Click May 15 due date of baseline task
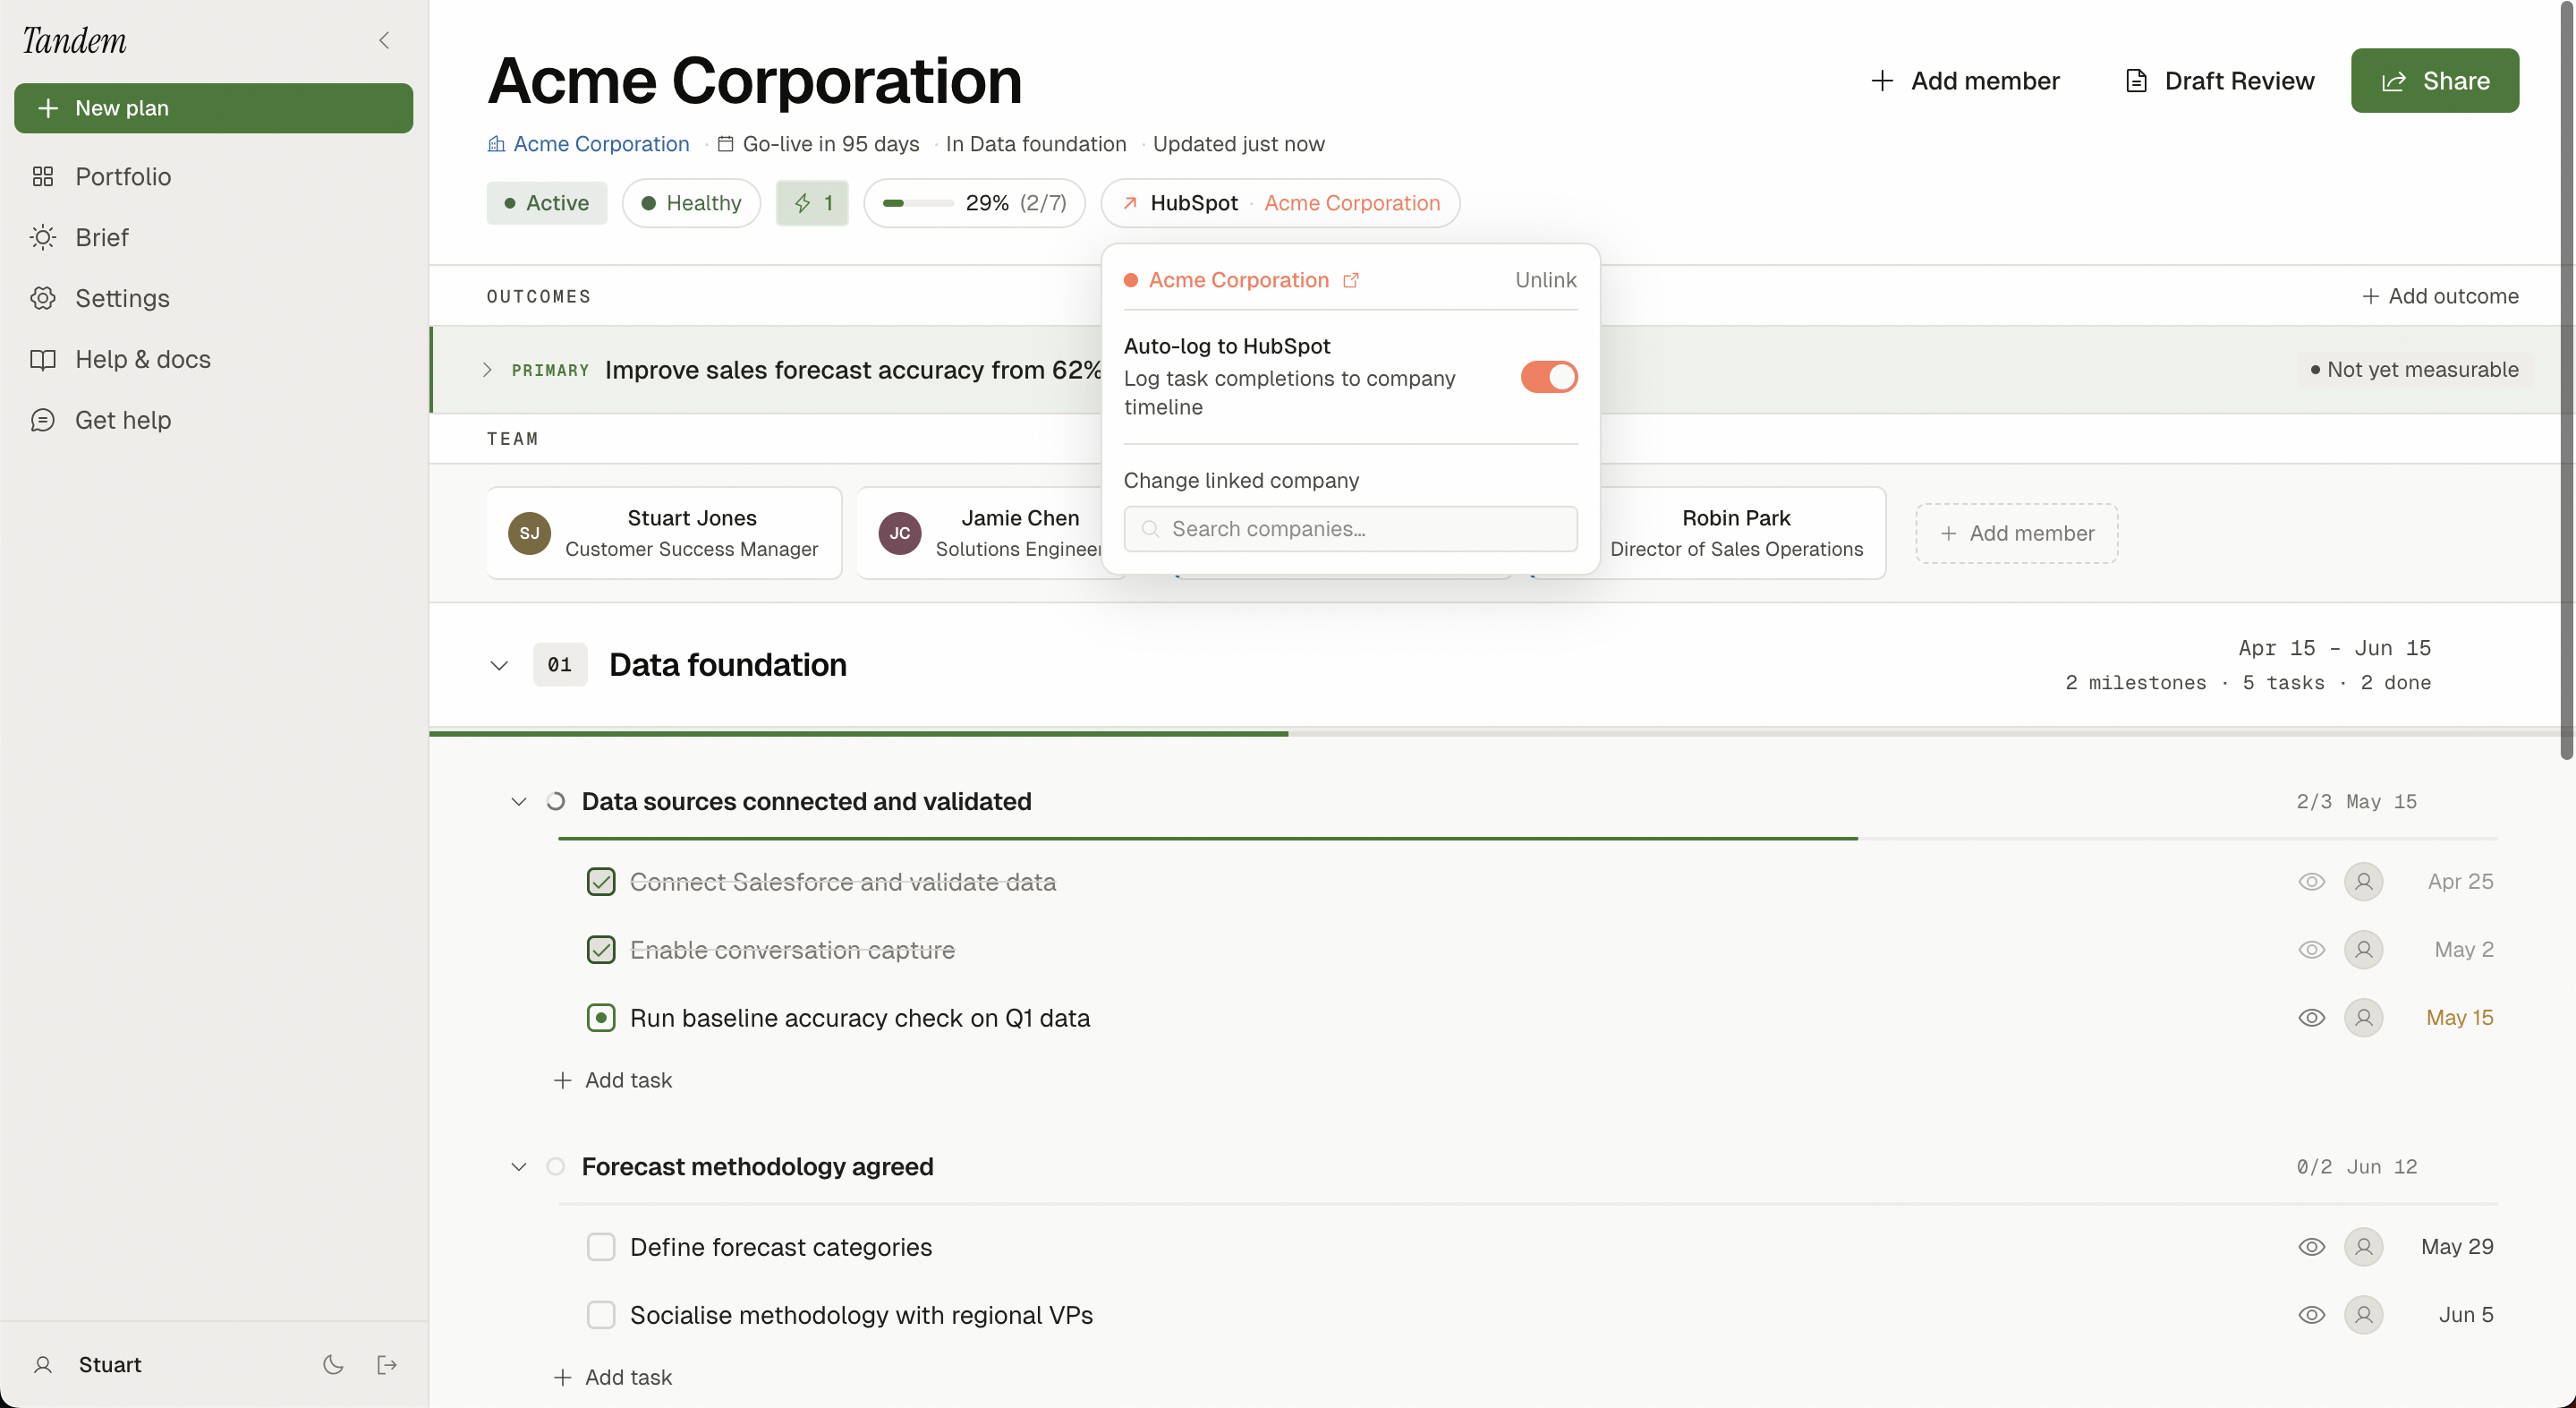This screenshot has width=2576, height=1408. click(x=2459, y=1019)
